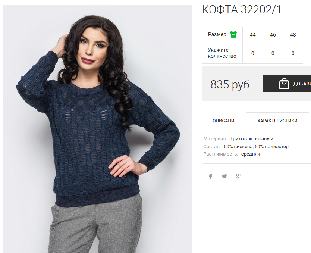The width and height of the screenshot is (311, 253).
Task: Click the 835 руб price
Action: pyautogui.click(x=230, y=84)
